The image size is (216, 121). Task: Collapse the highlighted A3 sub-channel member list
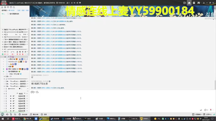pyautogui.click(x=5, y=57)
